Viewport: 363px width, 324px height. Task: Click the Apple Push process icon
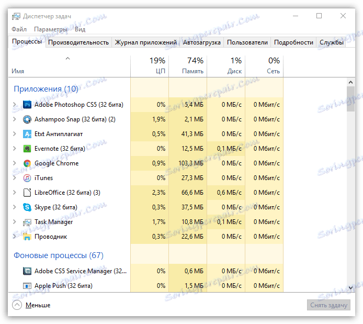coord(27,286)
